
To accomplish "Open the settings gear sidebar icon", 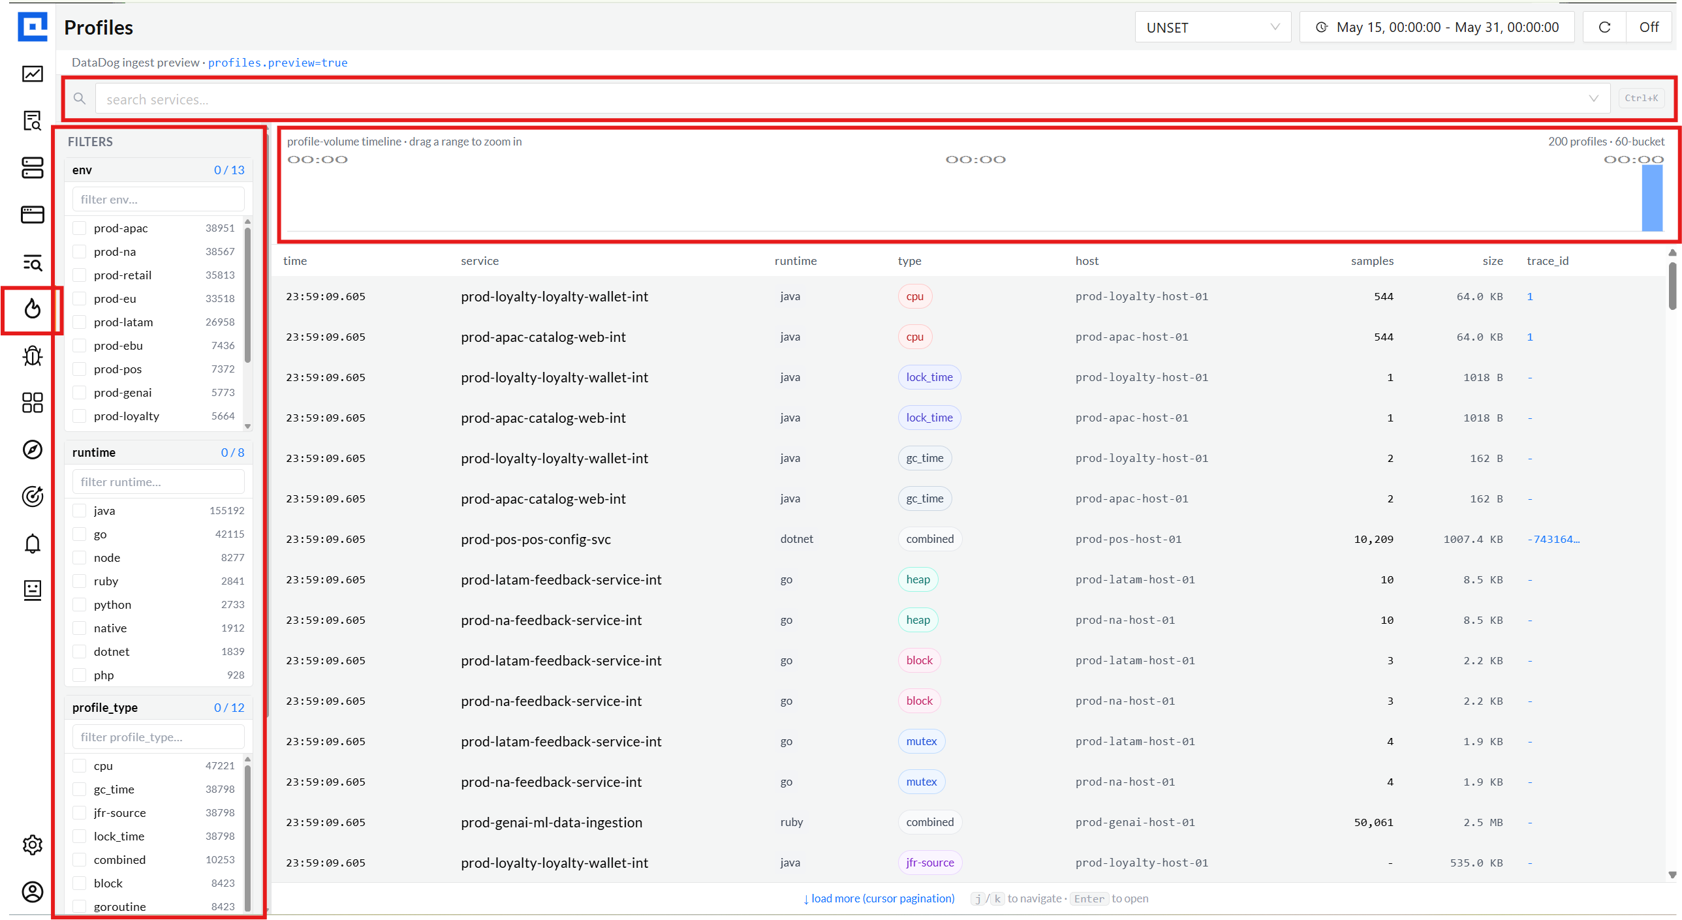I will click(x=32, y=845).
